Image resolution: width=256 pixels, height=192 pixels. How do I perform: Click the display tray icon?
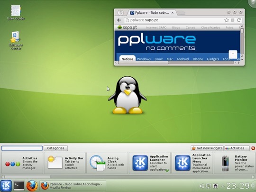tap(209, 186)
